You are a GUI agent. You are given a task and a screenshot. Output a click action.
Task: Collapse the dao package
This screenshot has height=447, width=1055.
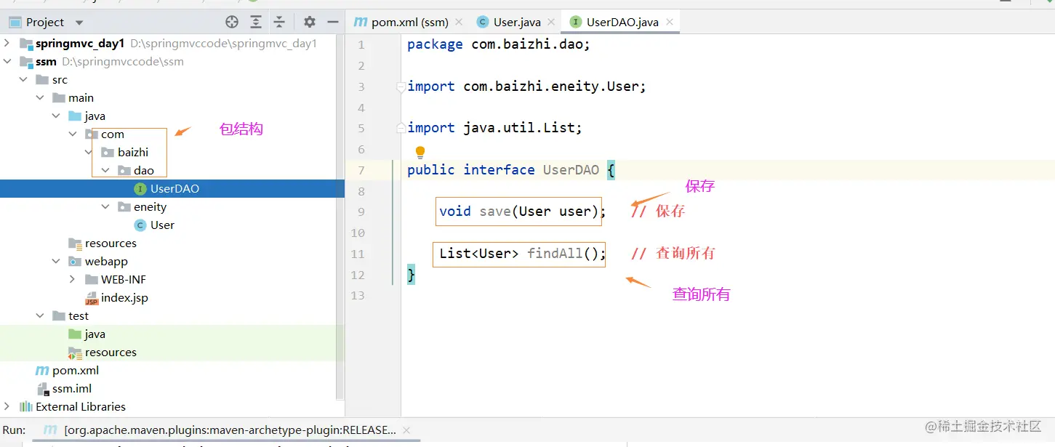[x=105, y=171]
